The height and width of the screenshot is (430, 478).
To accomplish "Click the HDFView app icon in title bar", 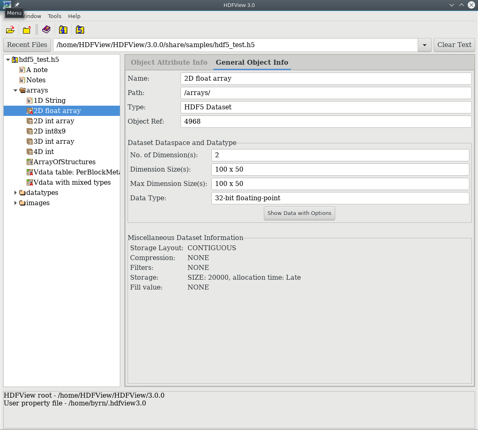I will (7, 5).
